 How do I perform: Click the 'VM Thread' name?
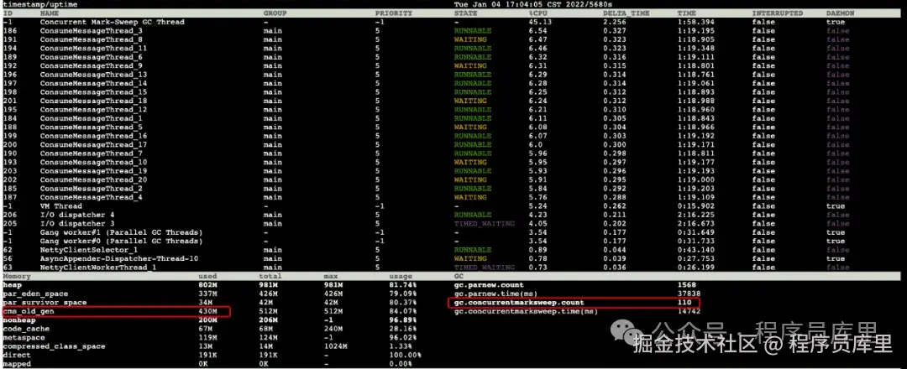tap(60, 205)
